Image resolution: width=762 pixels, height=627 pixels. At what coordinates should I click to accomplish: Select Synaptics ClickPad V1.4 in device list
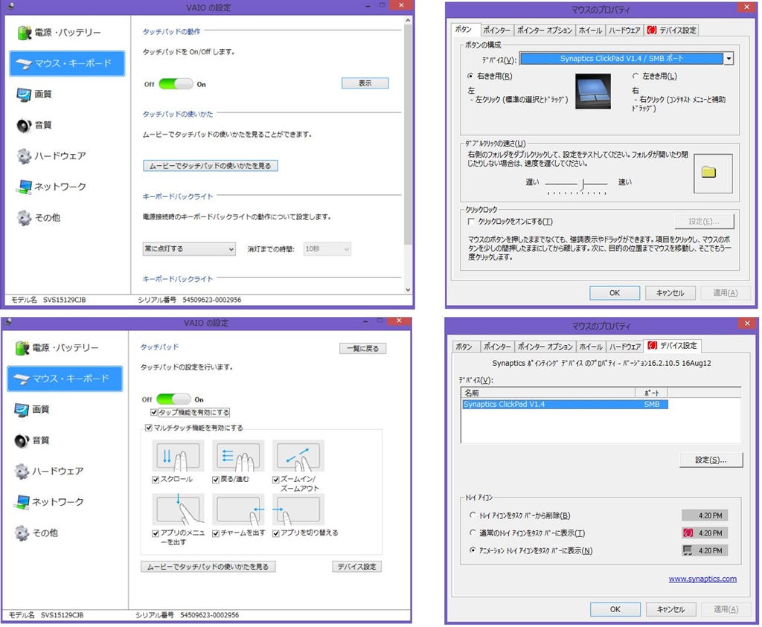tap(564, 405)
